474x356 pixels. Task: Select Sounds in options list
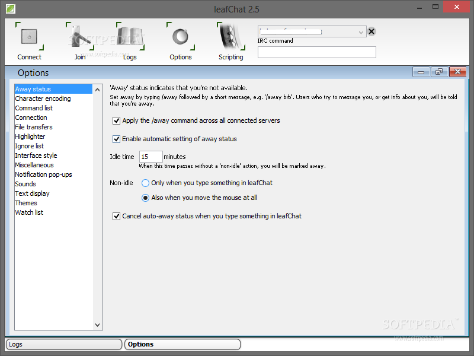click(53, 184)
